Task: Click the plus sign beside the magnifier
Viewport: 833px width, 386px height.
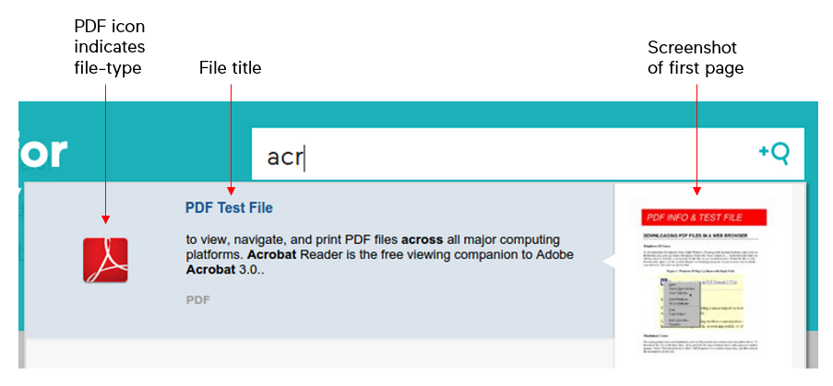Action: click(764, 151)
